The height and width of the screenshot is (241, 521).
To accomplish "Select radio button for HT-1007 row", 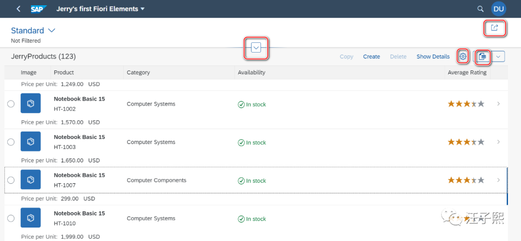I will 11,180.
